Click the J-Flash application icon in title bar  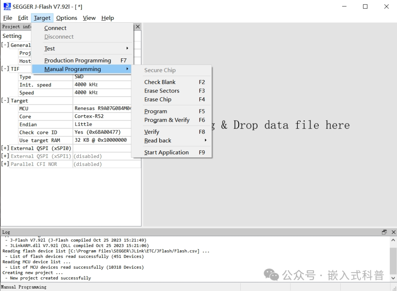click(x=7, y=7)
